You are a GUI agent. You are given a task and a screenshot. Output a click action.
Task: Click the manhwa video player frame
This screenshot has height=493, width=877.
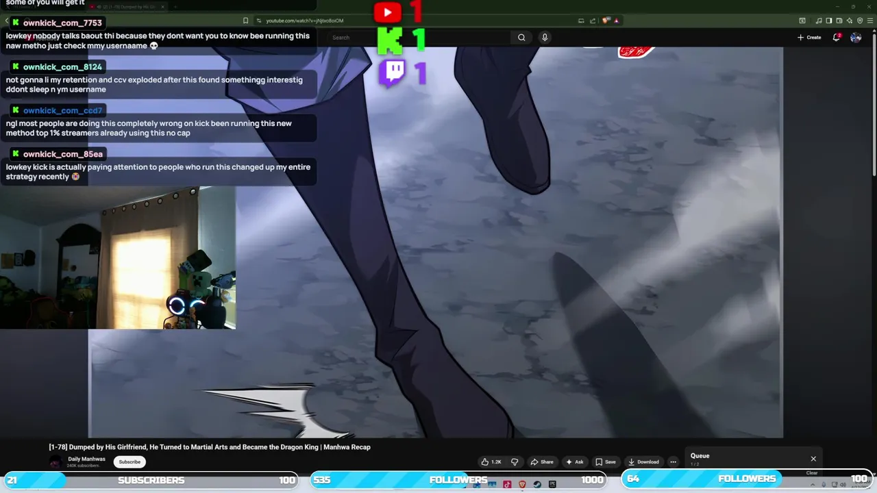pos(436,242)
